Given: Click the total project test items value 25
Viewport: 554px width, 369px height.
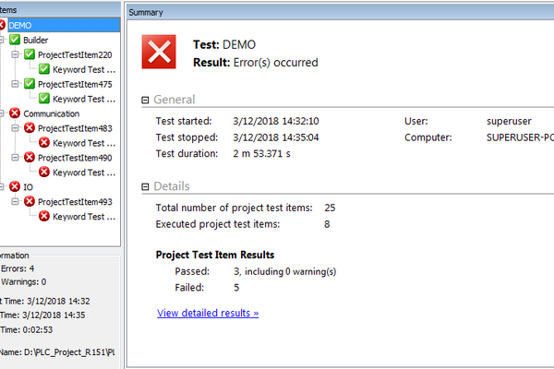Looking at the screenshot, I should 330,208.
